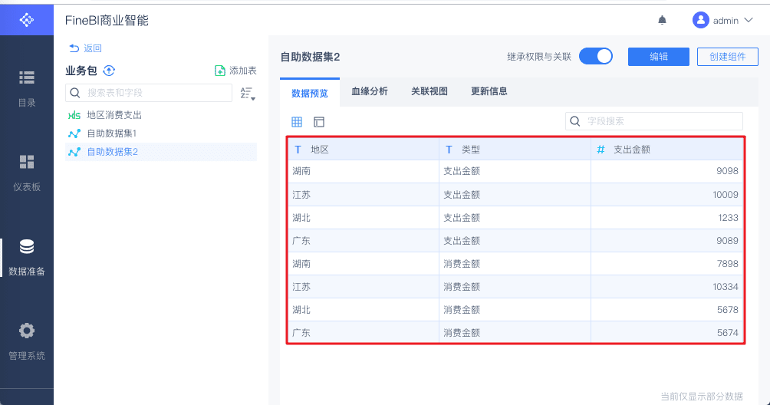This screenshot has height=405, width=770.
Task: Click the notification bell icon
Action: [663, 21]
